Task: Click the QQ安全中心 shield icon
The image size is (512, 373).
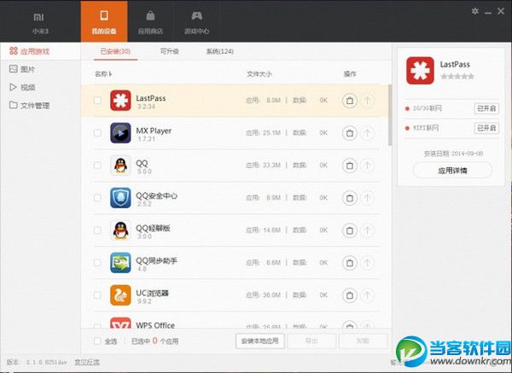Action: [120, 198]
